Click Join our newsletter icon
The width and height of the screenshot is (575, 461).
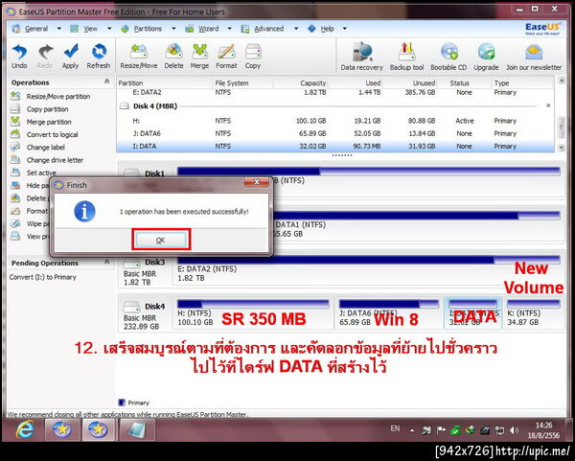[x=534, y=52]
